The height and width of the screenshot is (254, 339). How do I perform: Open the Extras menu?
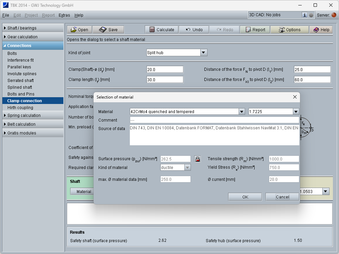pos(64,15)
